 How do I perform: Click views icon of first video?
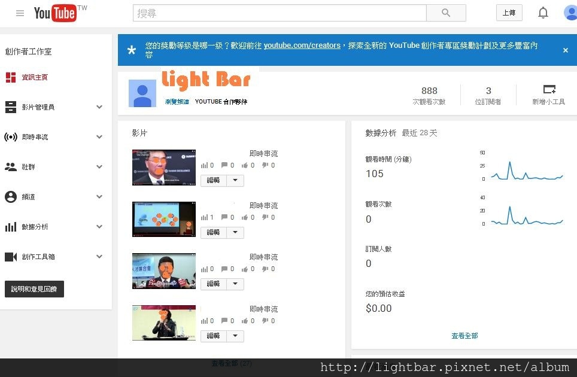[x=204, y=166]
